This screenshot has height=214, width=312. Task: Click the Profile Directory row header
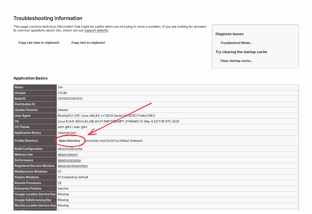(35, 141)
